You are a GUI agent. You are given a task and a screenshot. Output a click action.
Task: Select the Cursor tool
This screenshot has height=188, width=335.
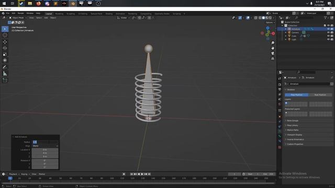coord(5,35)
